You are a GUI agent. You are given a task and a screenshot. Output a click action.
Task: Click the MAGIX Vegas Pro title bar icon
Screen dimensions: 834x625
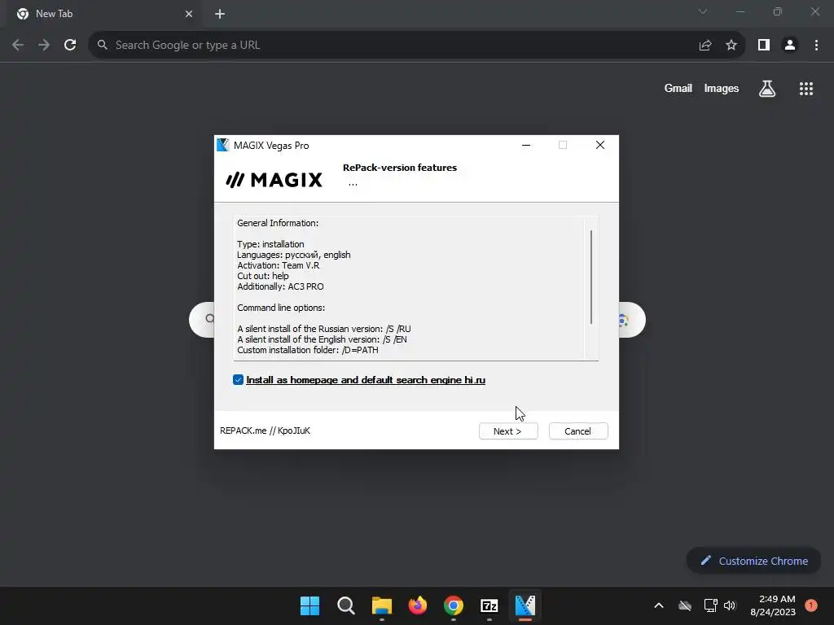(x=223, y=145)
